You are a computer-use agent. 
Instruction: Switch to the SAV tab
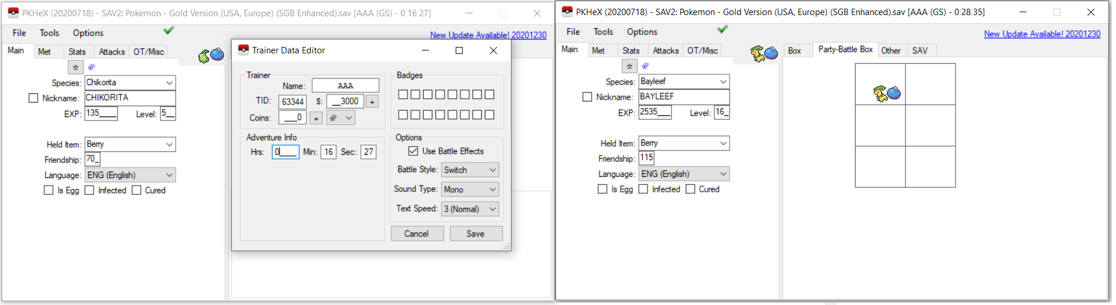click(x=920, y=50)
